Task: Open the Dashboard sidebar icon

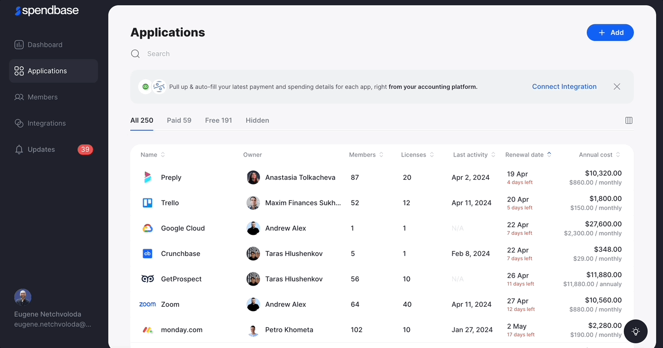Action: point(19,45)
